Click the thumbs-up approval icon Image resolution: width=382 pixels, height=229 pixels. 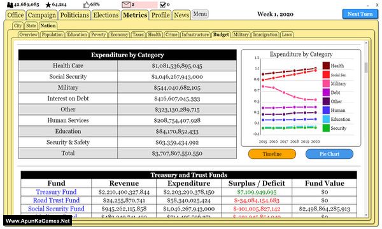tap(87, 4)
